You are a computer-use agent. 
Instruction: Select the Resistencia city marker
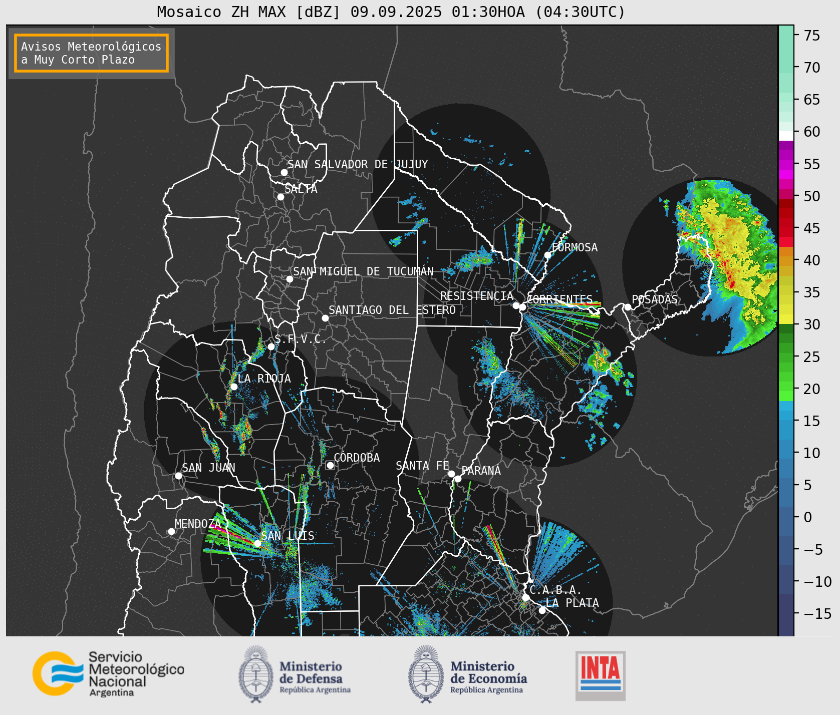point(516,305)
